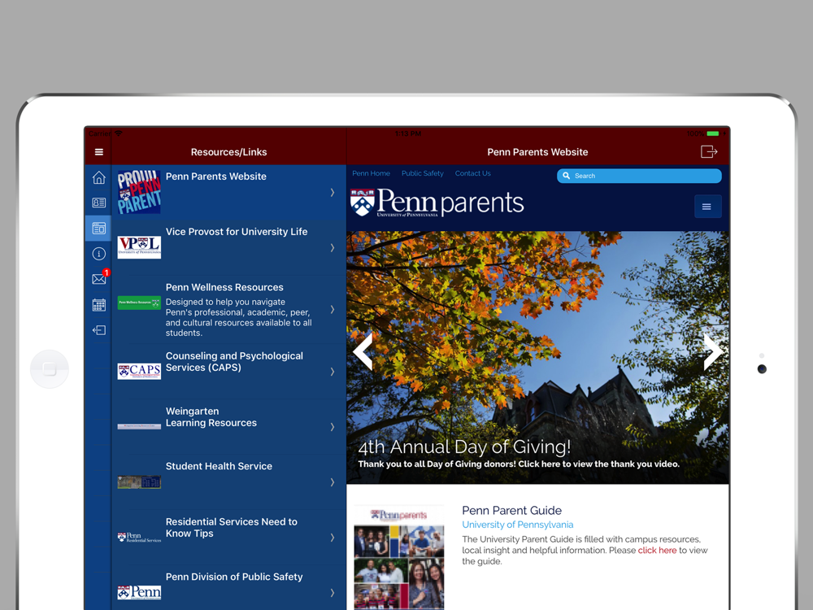Tap the green Penn Wellness Resources thumbnail

click(139, 303)
